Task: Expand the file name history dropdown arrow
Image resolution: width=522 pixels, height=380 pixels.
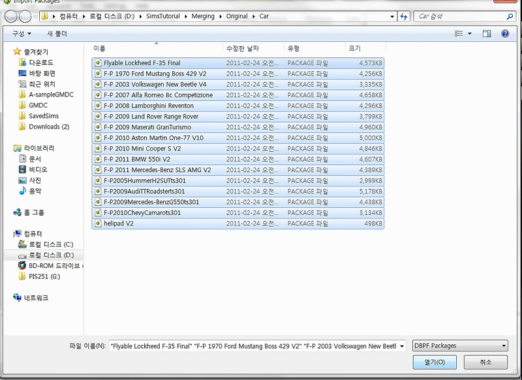Action: tap(402, 346)
